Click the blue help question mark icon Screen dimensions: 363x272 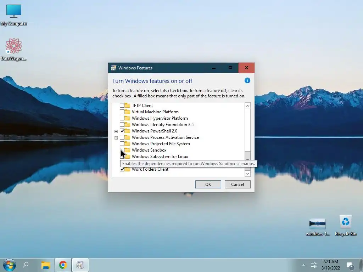(x=247, y=80)
